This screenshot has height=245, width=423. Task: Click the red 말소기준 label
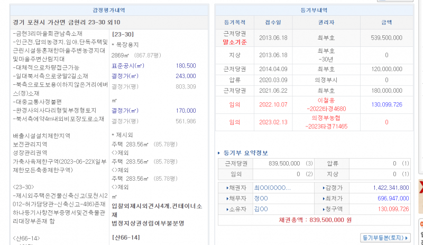pos(235,42)
